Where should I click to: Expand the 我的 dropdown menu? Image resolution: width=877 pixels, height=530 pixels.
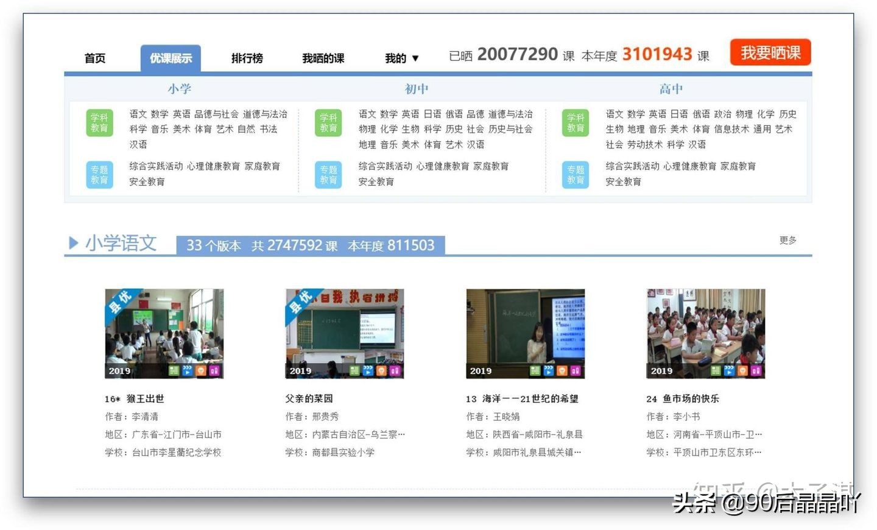401,58
